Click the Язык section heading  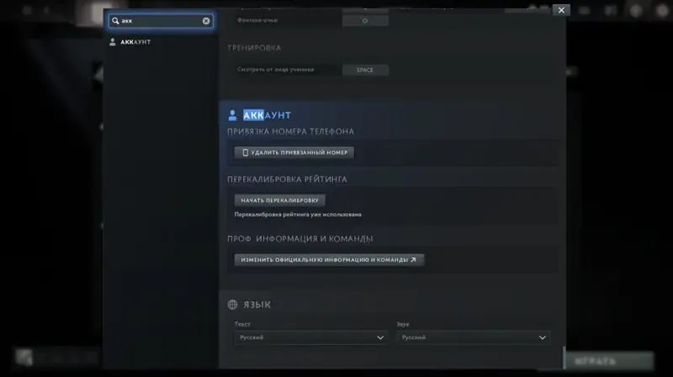click(257, 305)
